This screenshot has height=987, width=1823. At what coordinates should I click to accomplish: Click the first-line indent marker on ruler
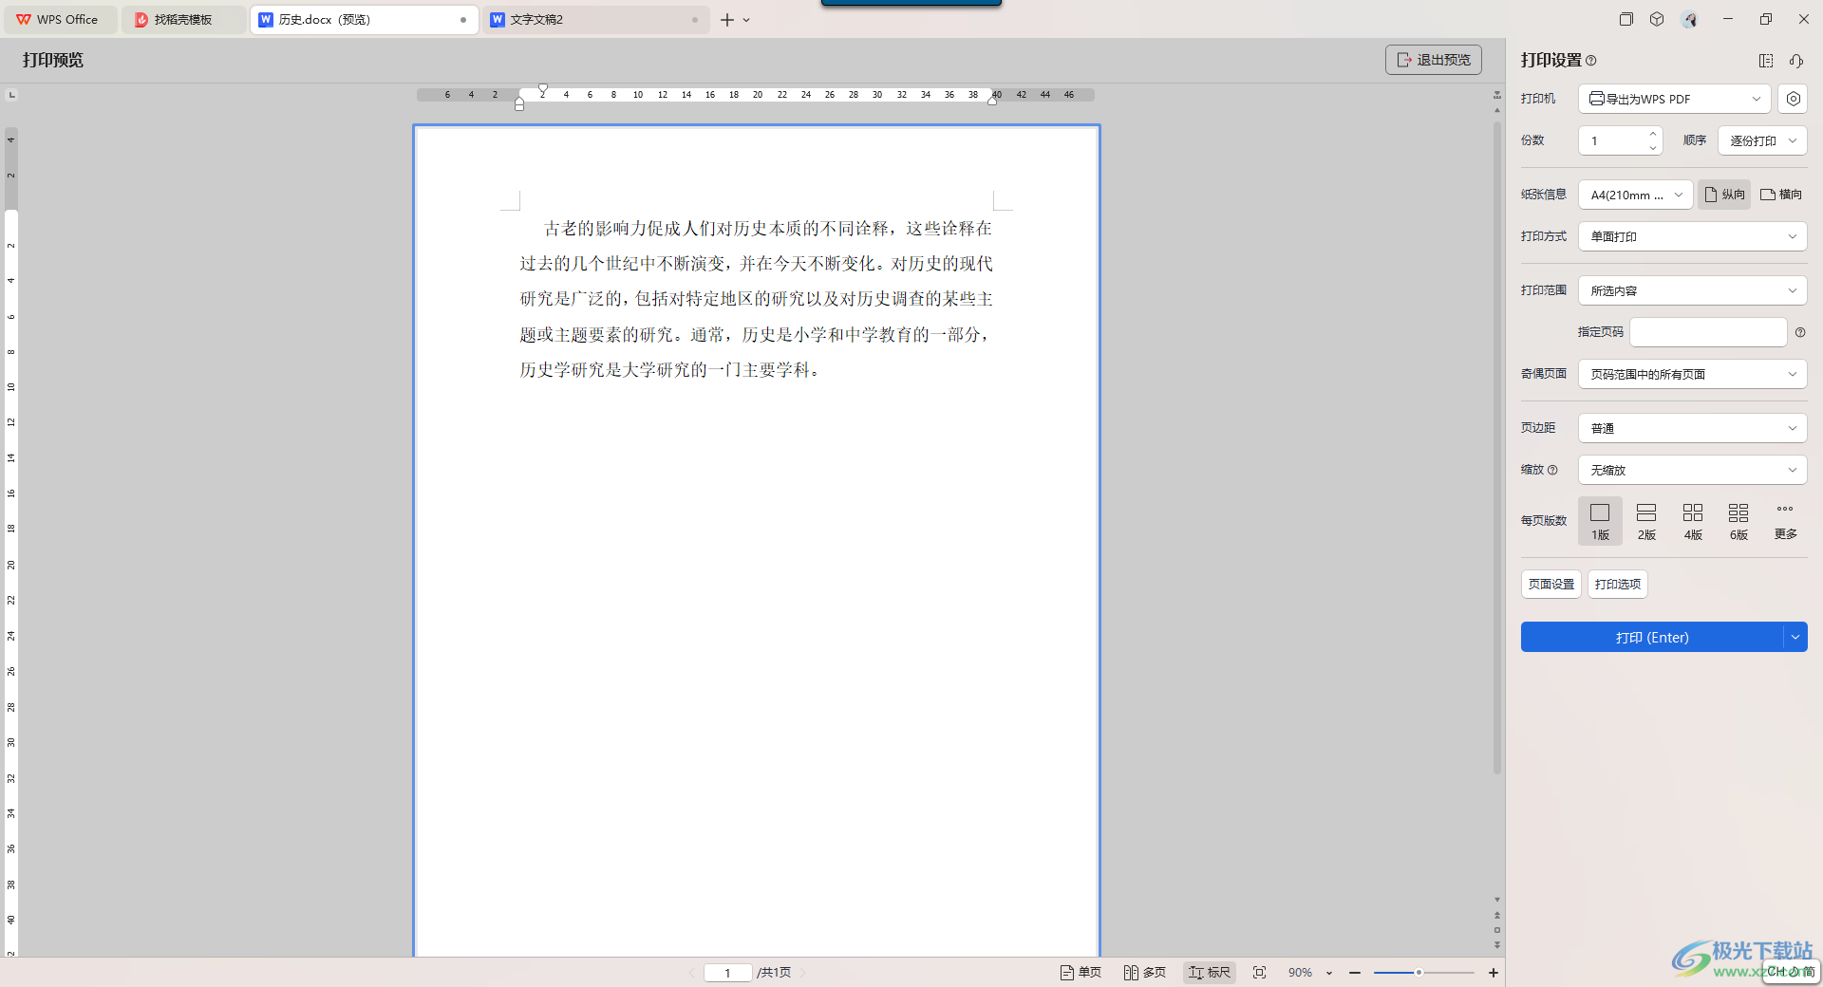543,89
